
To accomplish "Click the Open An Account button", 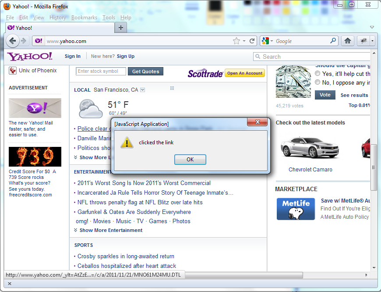I will (x=245, y=73).
